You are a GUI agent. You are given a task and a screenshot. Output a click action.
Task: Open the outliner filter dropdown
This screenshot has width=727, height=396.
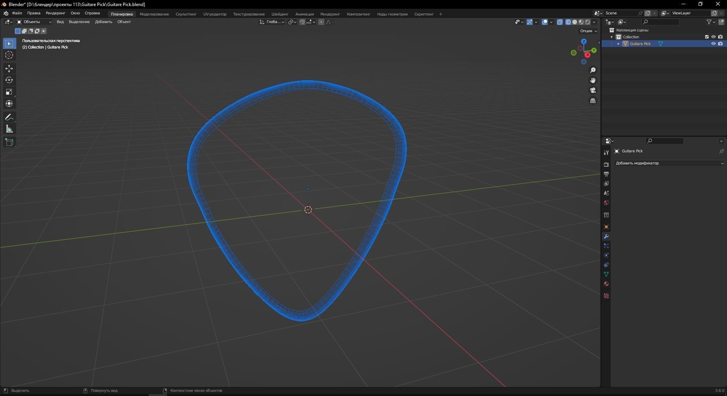(710, 22)
